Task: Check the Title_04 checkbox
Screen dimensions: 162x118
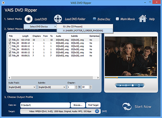Action: [x=10, y=49]
